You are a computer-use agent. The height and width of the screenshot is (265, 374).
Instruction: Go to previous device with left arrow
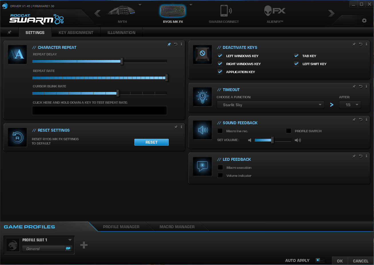point(98,13)
